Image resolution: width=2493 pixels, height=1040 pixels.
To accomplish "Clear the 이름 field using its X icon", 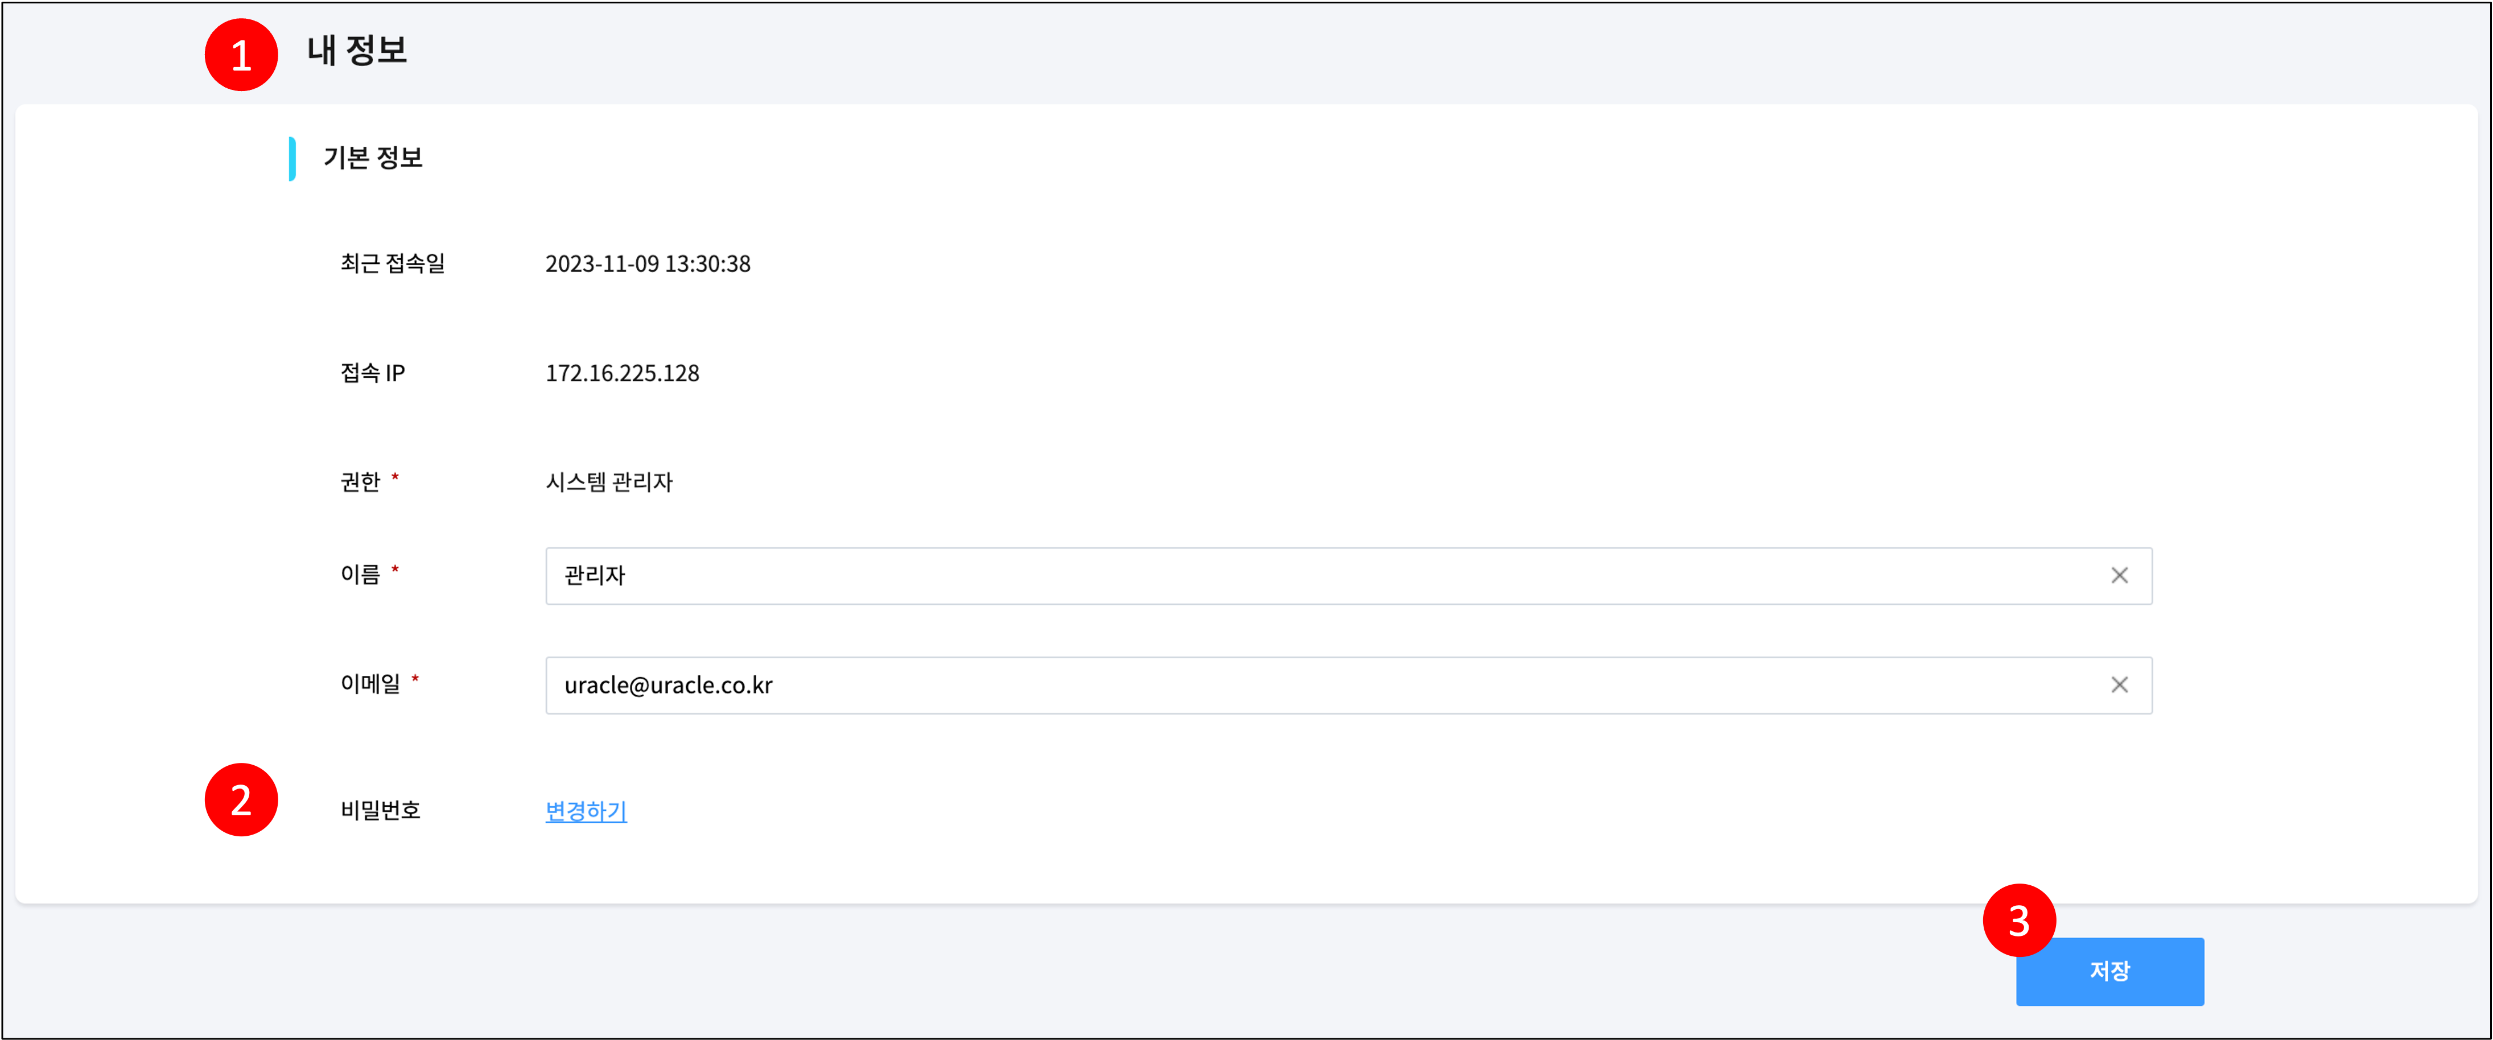I will pyautogui.click(x=2120, y=576).
